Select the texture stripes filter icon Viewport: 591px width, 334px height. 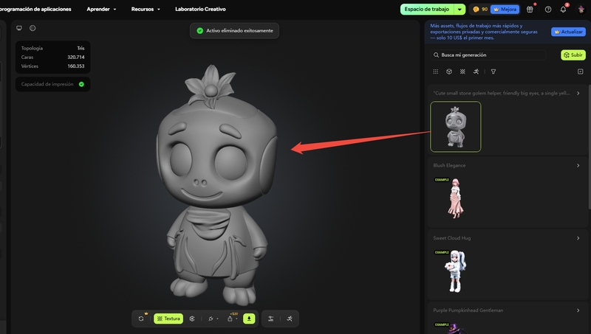point(462,72)
